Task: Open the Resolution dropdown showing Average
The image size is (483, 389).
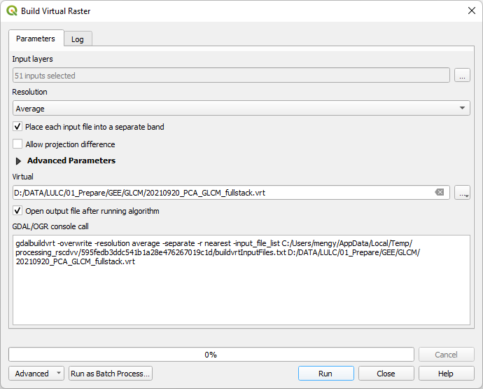Action: click(x=241, y=108)
